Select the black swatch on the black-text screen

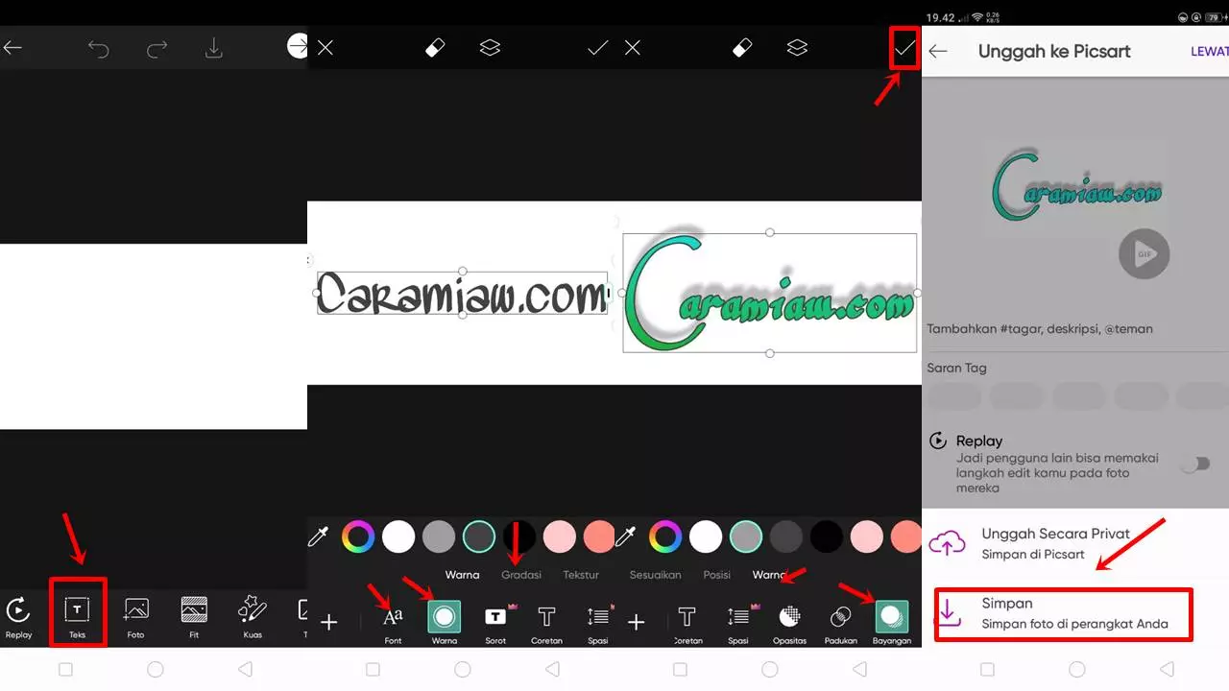[519, 536]
